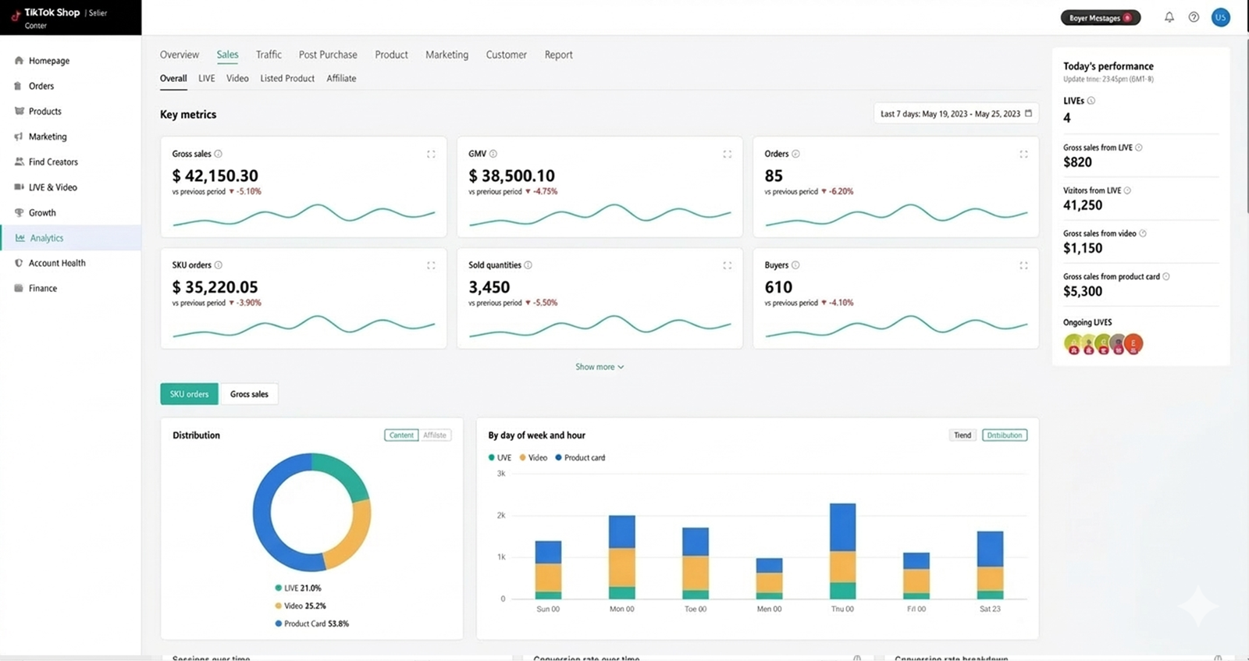Click the Analytics chart icon in sidebar
This screenshot has height=661, width=1249.
click(20, 238)
